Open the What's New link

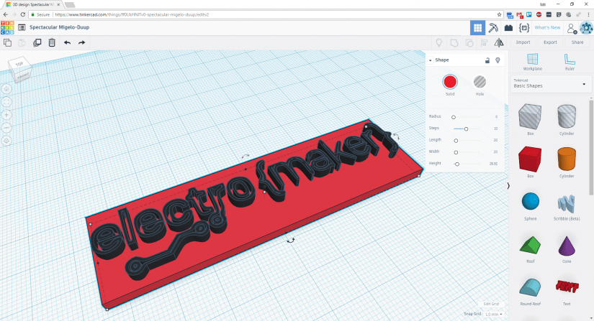tap(547, 28)
